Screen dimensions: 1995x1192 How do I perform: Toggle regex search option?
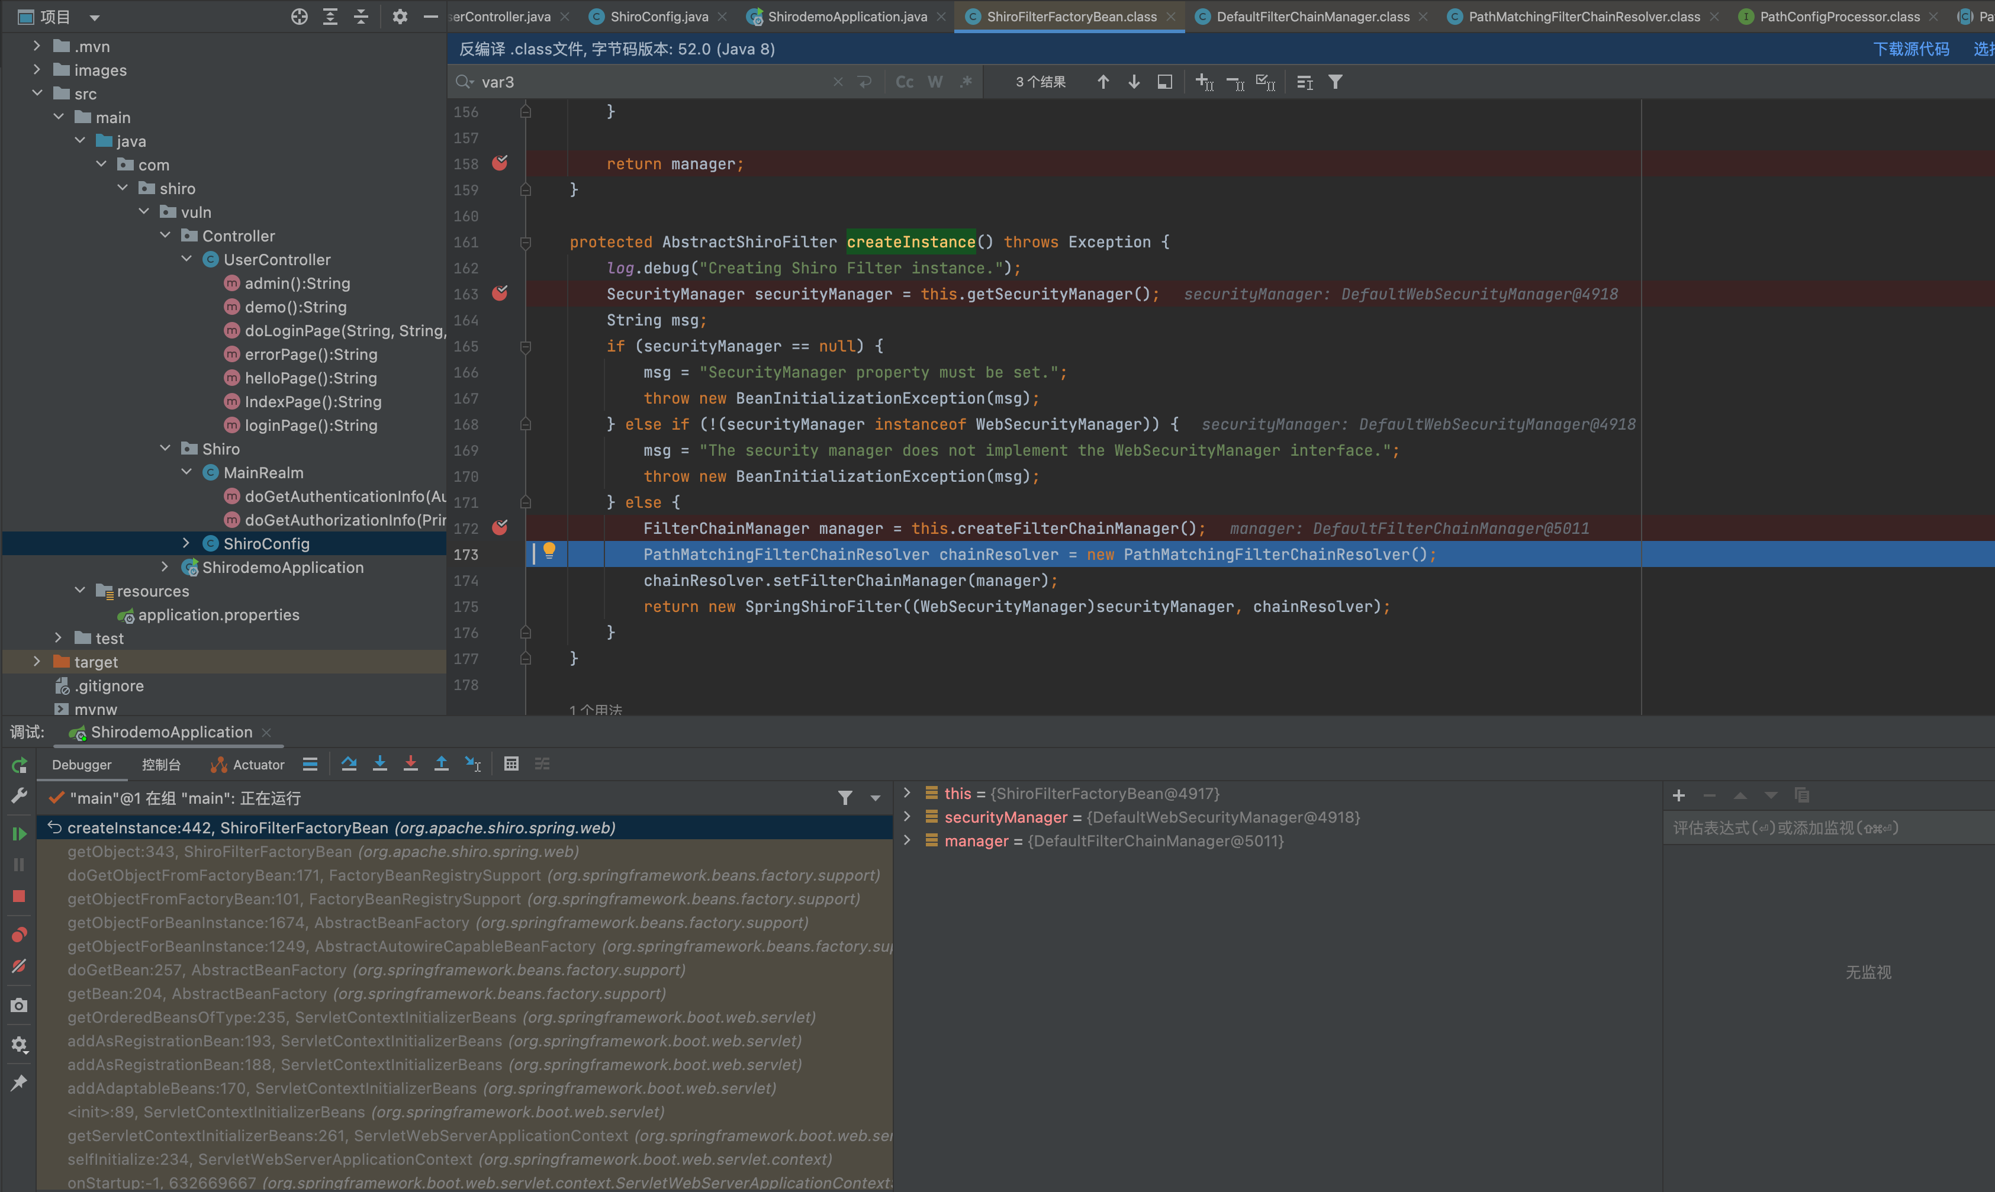pyautogui.click(x=966, y=82)
